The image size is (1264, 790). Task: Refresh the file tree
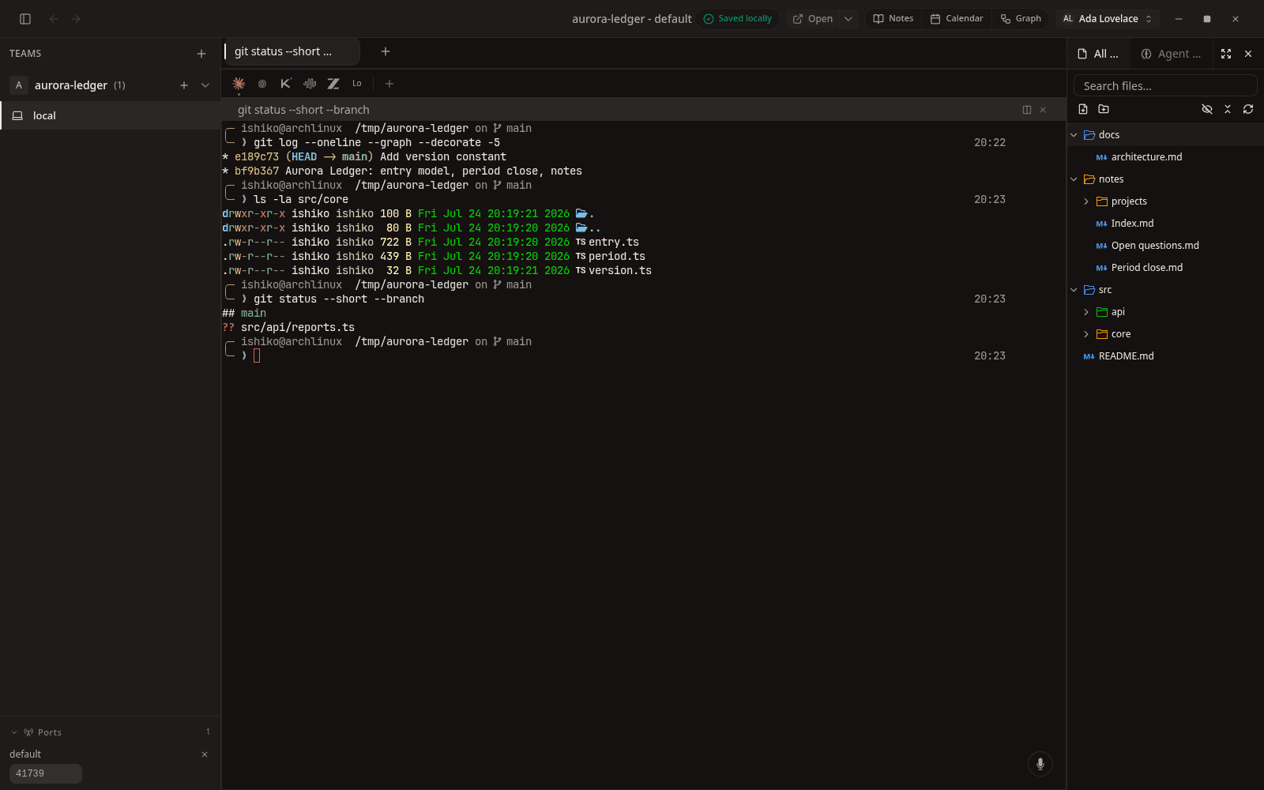(1248, 109)
